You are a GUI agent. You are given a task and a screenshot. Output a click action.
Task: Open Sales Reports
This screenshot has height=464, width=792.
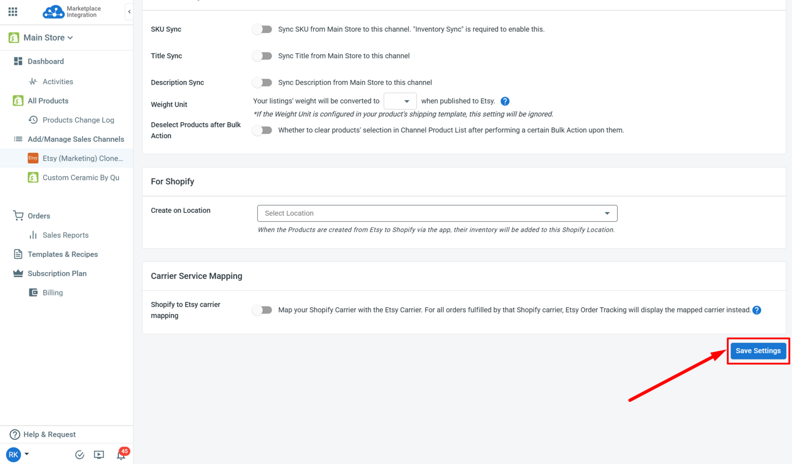point(65,235)
